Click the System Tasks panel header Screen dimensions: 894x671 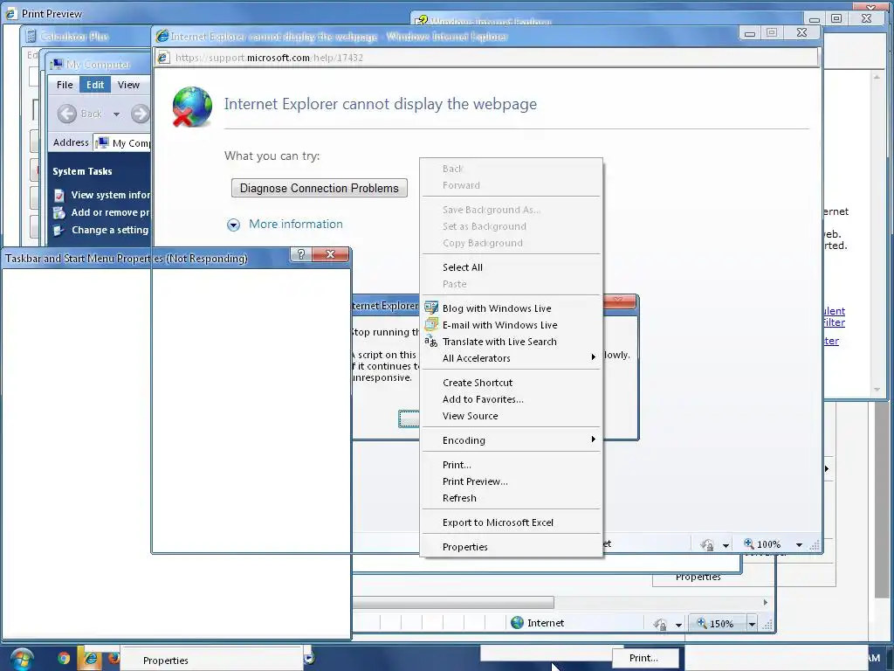tap(82, 171)
